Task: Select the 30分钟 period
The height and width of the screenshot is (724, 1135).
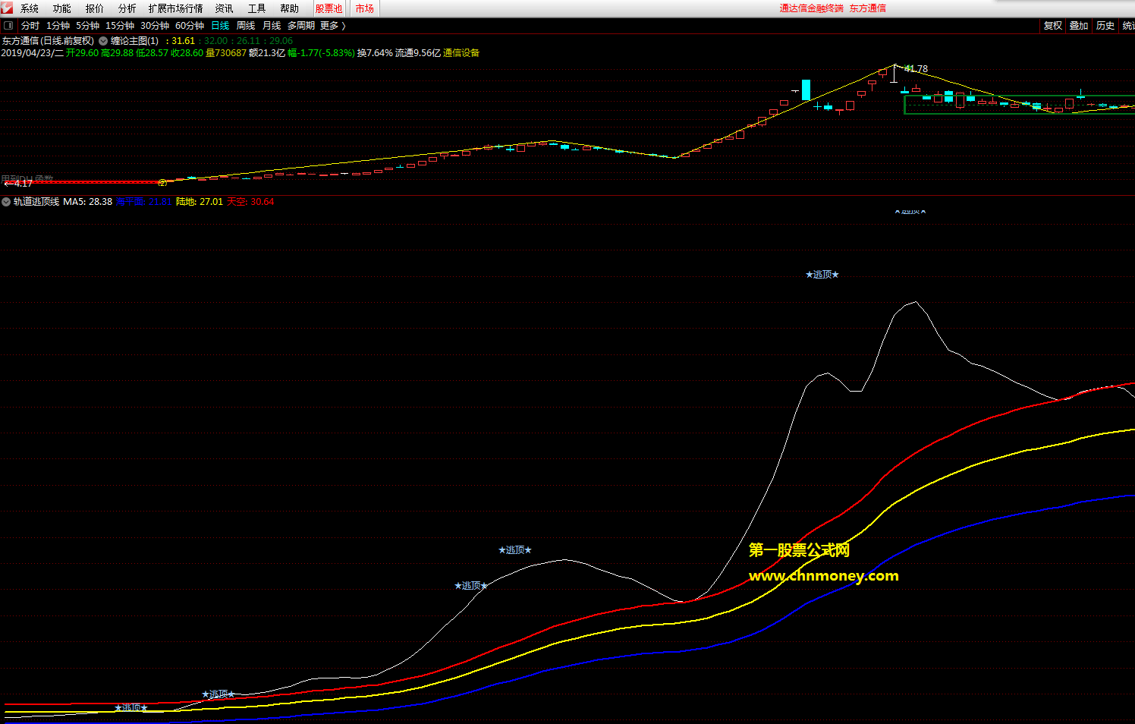Action: (x=155, y=26)
